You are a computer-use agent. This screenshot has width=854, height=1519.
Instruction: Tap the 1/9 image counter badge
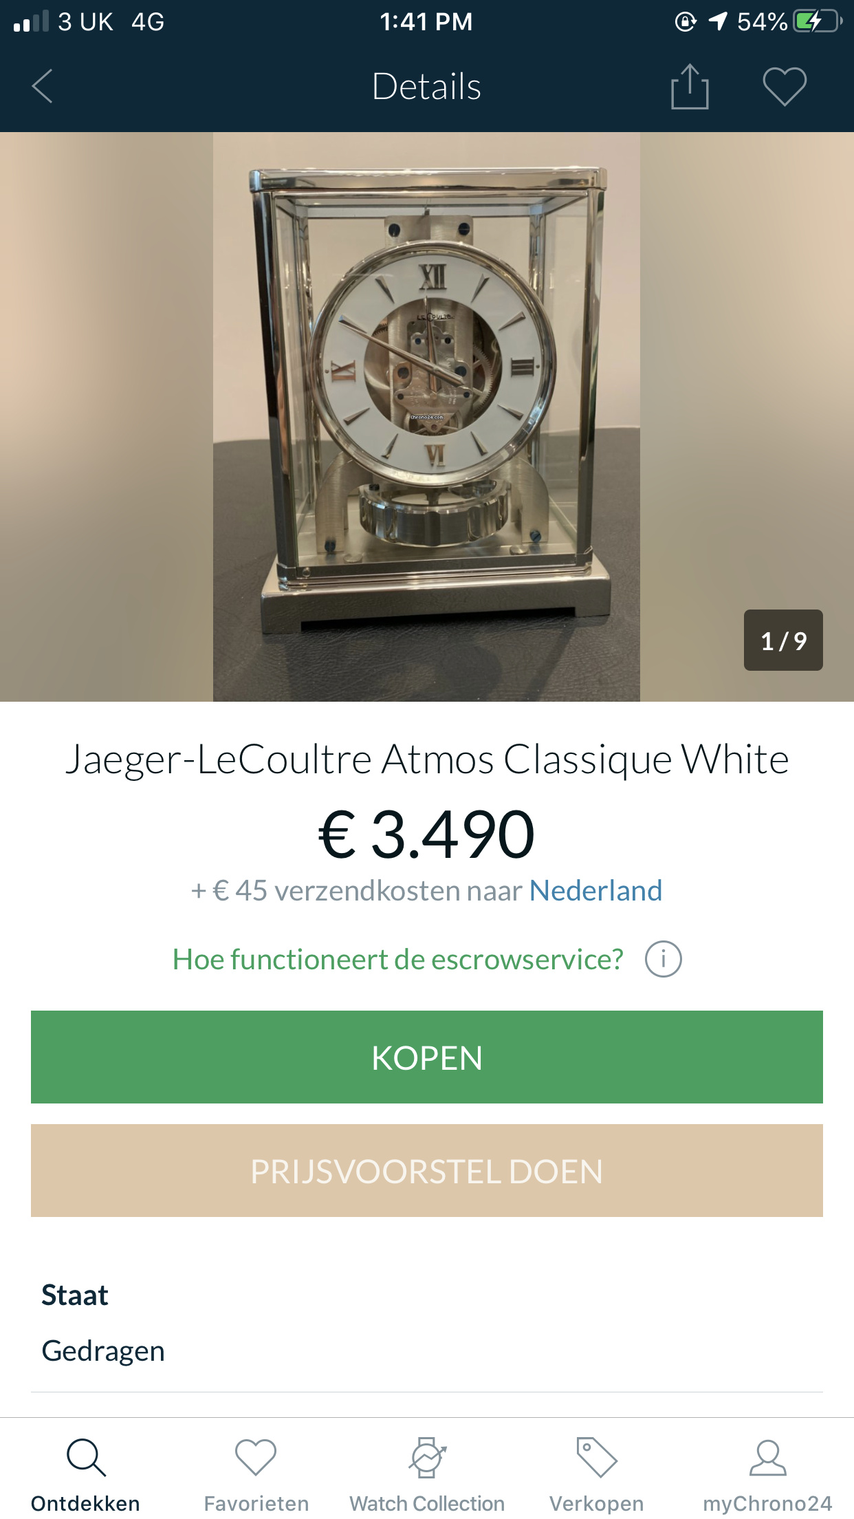(783, 640)
